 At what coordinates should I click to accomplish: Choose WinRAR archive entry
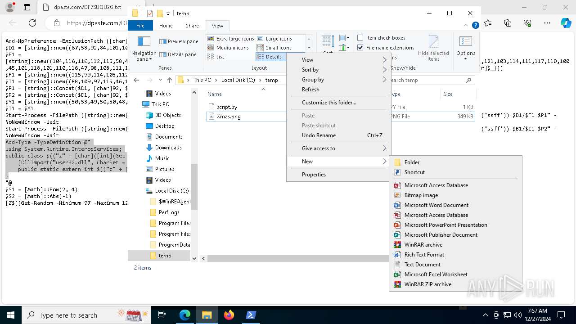tap(455, 245)
